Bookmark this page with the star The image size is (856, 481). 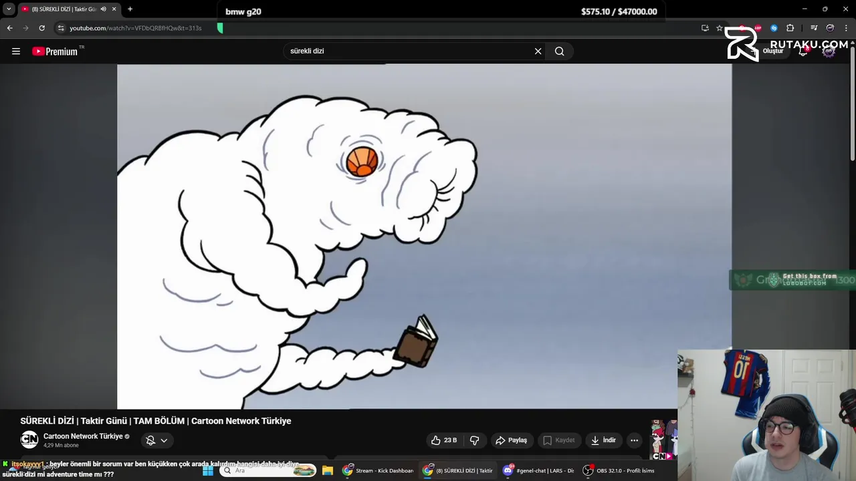pos(720,28)
